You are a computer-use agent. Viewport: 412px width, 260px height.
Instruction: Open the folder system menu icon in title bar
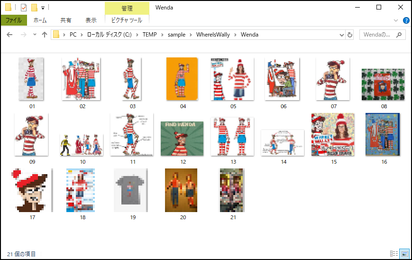[8, 8]
